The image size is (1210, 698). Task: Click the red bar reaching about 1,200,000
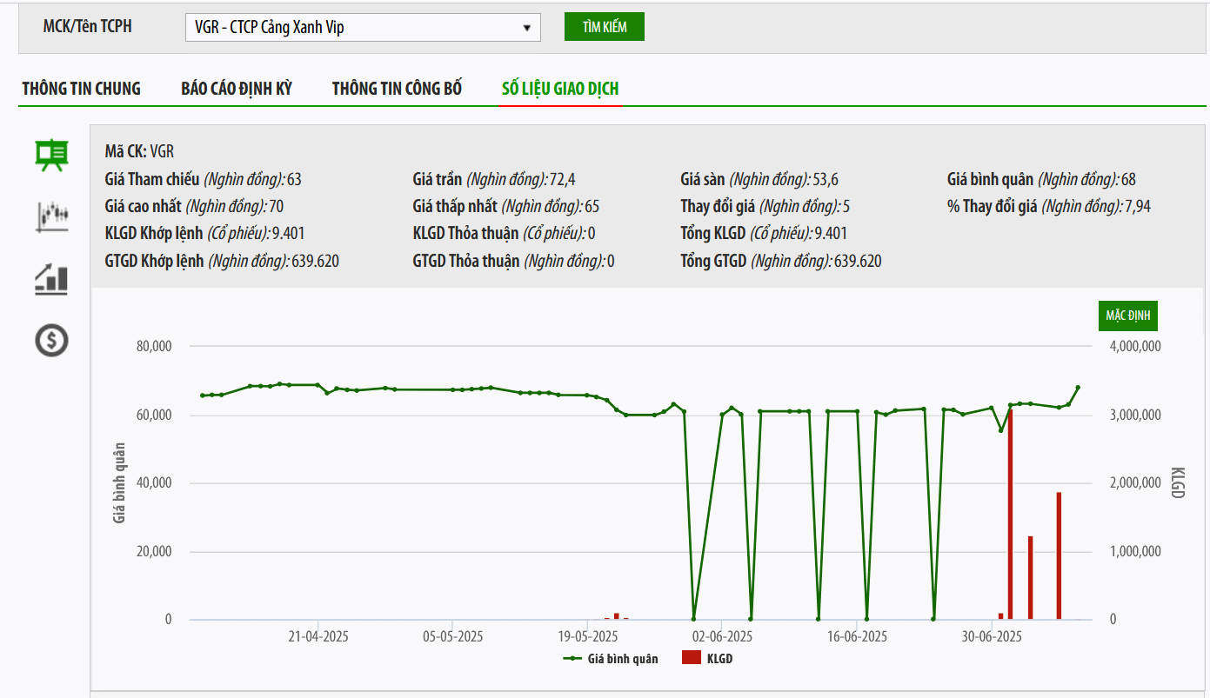coord(1030,578)
